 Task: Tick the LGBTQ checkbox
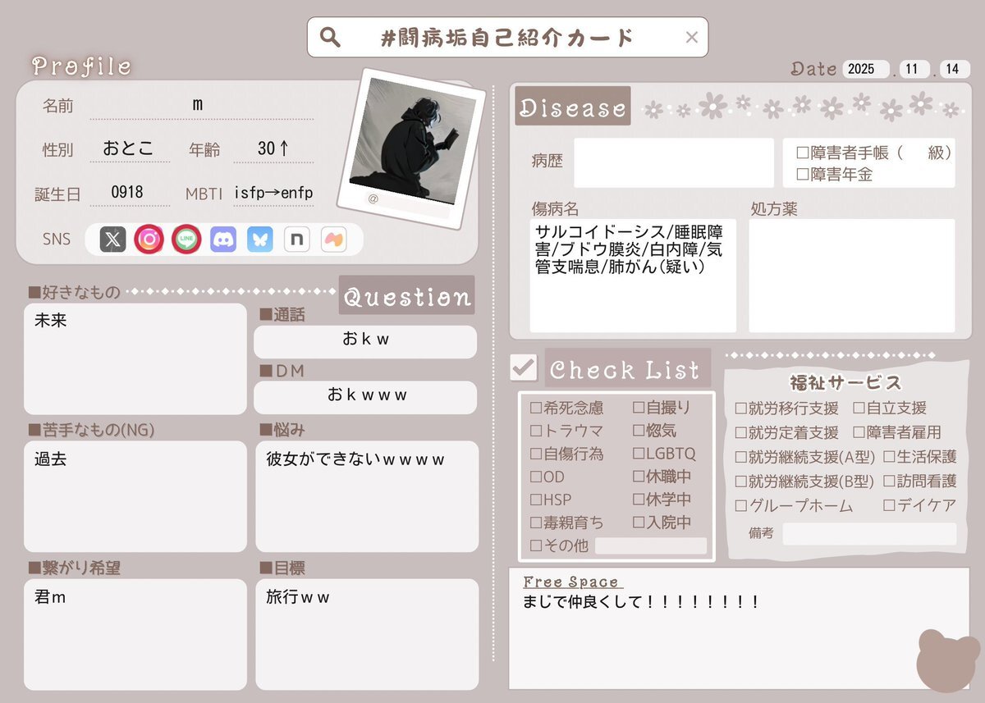click(639, 454)
